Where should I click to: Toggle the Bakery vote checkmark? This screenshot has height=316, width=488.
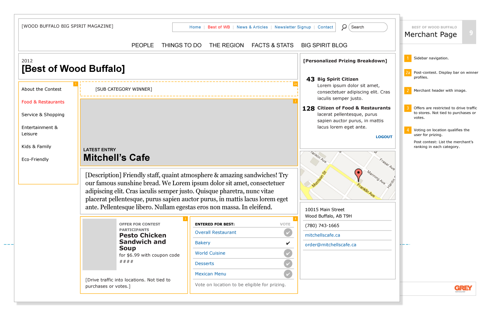[x=288, y=243]
